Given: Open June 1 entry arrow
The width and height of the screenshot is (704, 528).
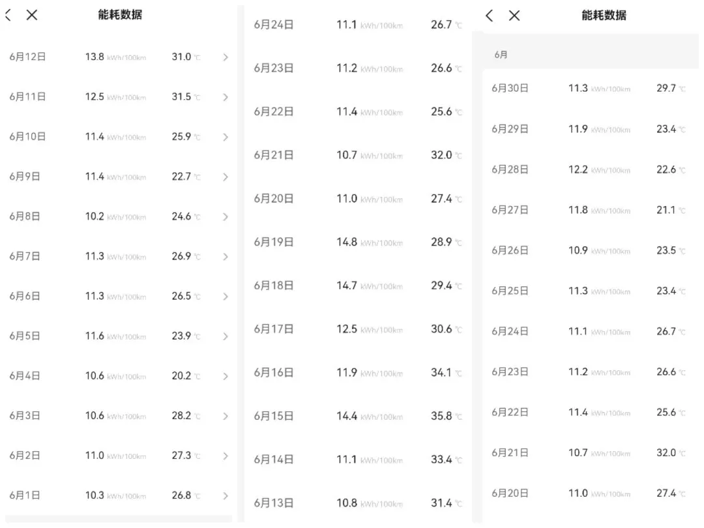Looking at the screenshot, I should click(x=226, y=495).
